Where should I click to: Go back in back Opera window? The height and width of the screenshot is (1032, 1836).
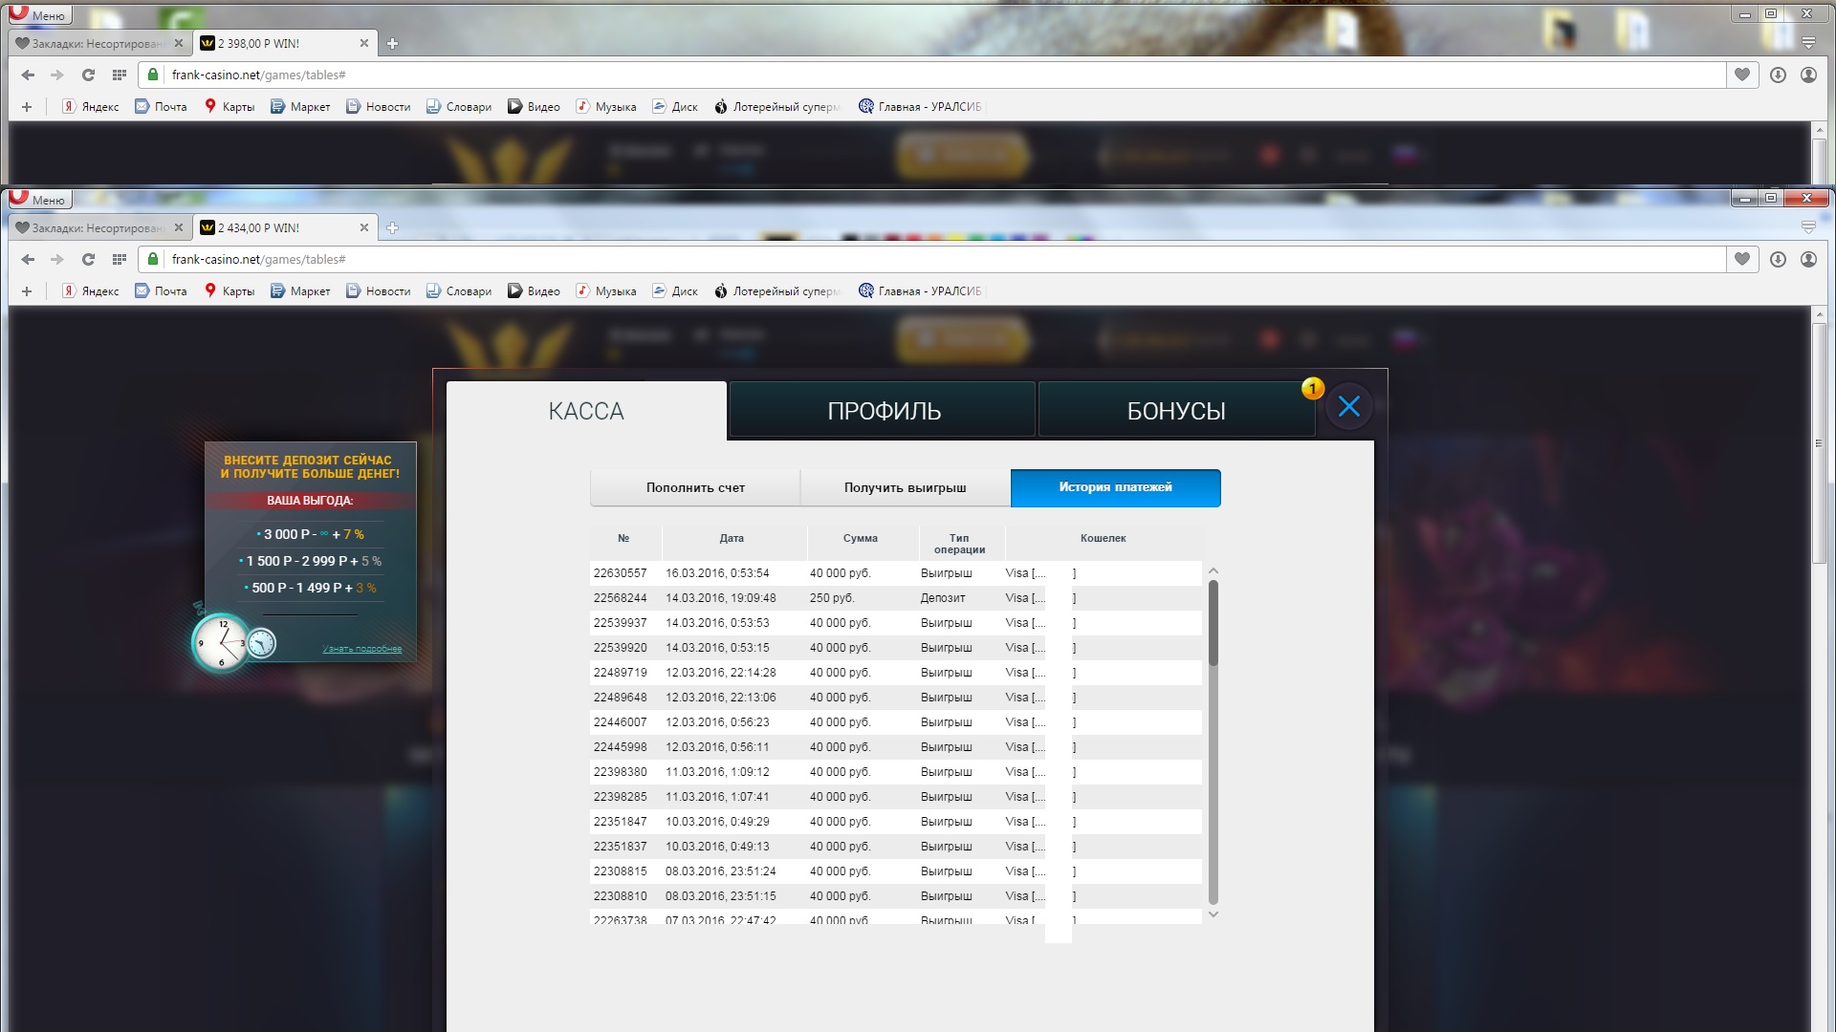(28, 75)
